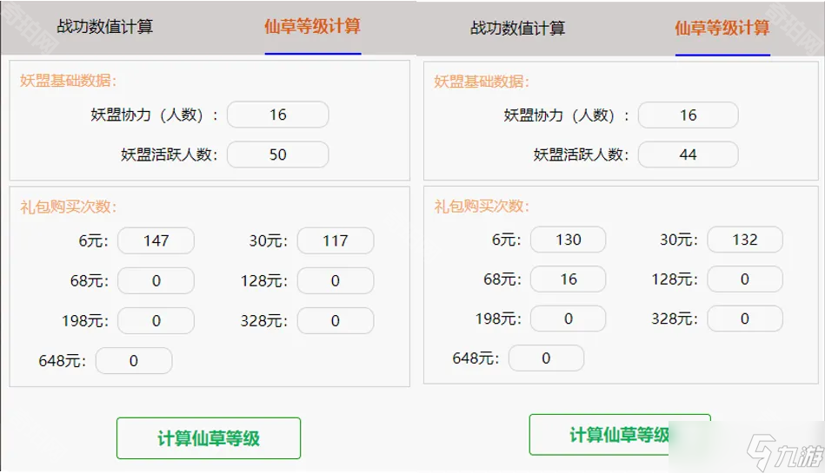Click 128元 field in left panel
Screen dimensions: 825x473
pos(336,280)
